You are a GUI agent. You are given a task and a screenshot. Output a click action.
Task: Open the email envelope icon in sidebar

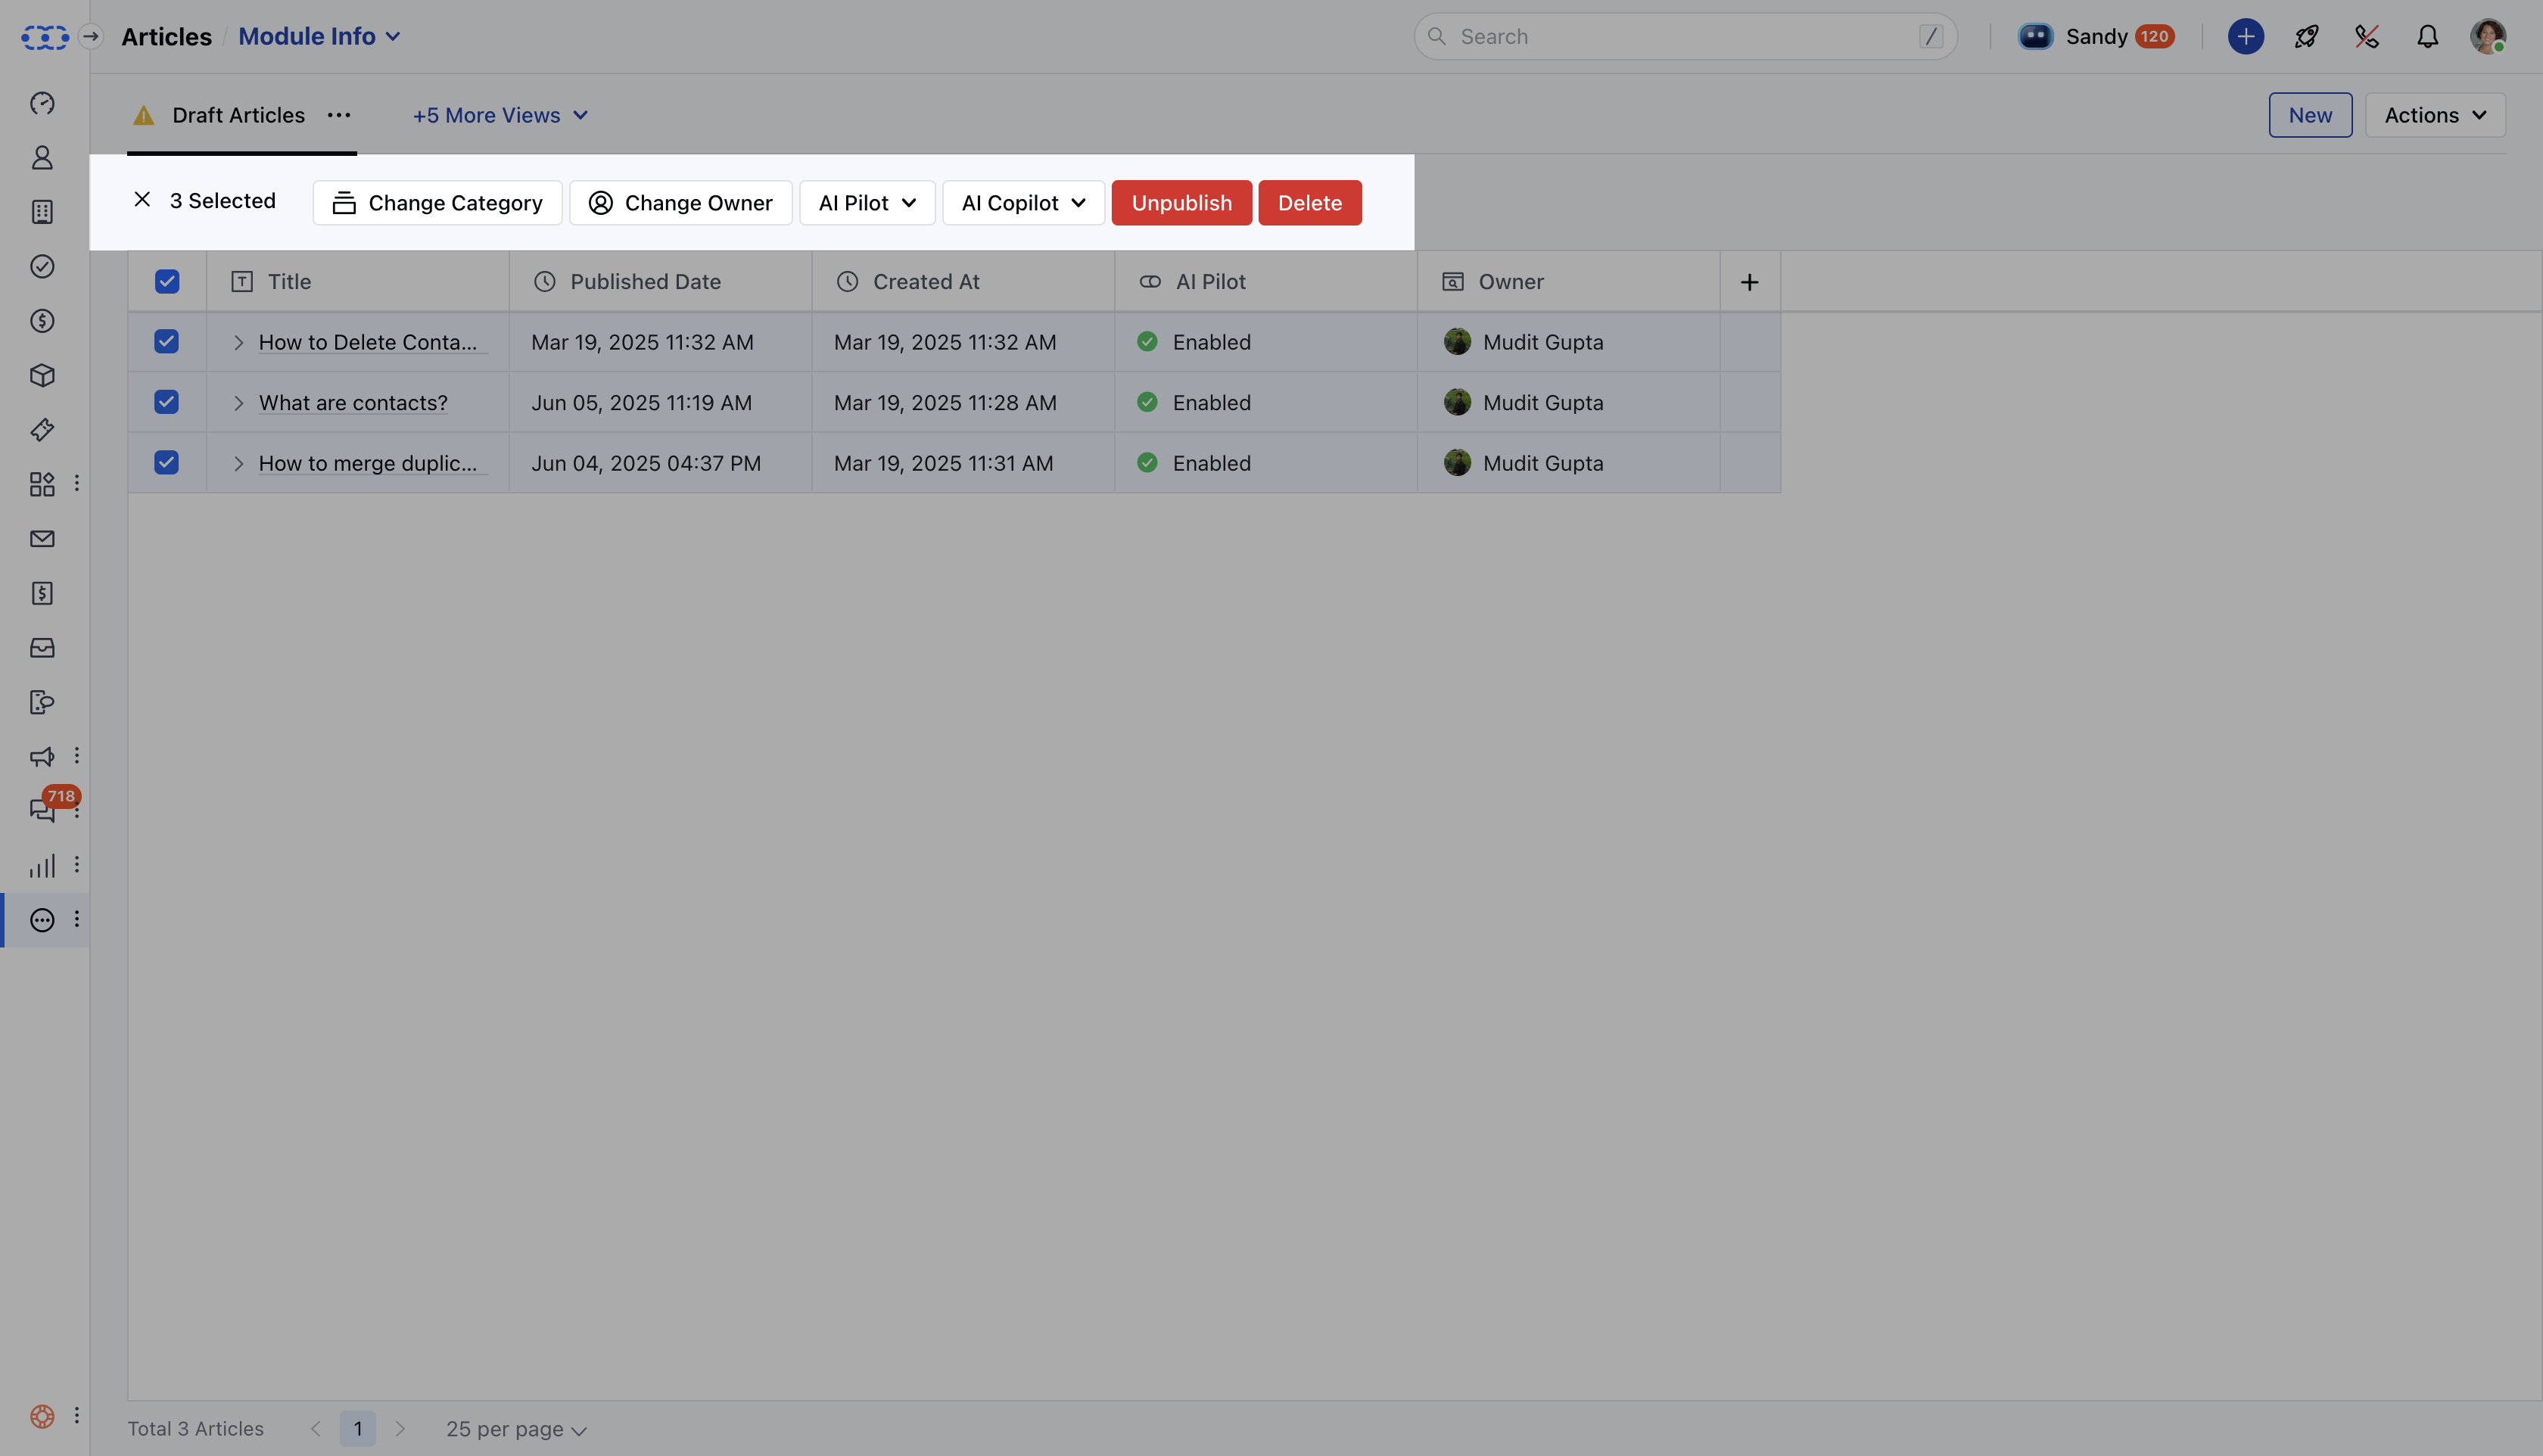click(x=42, y=539)
